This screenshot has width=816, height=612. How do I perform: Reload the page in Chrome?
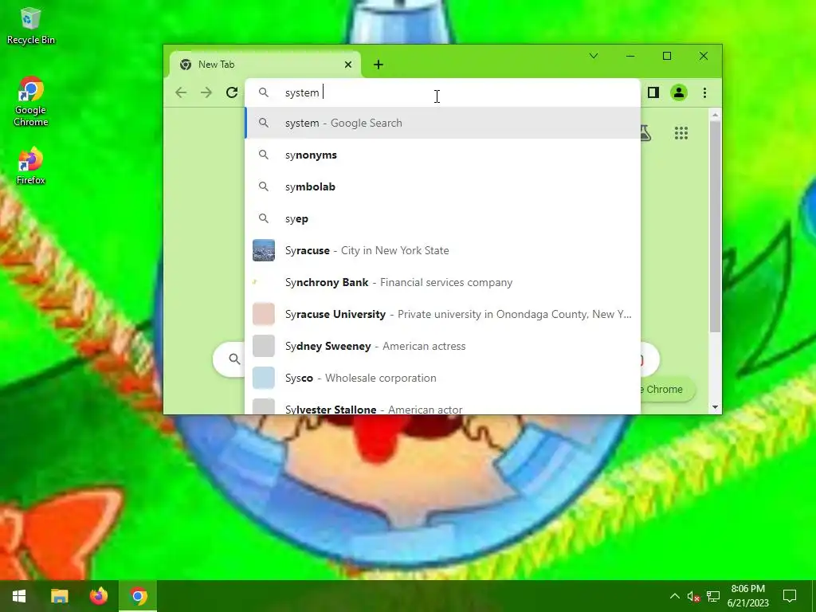(232, 92)
